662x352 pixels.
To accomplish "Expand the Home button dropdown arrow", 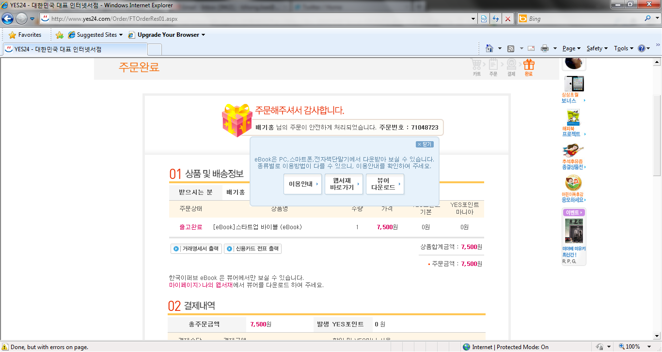I will point(500,48).
